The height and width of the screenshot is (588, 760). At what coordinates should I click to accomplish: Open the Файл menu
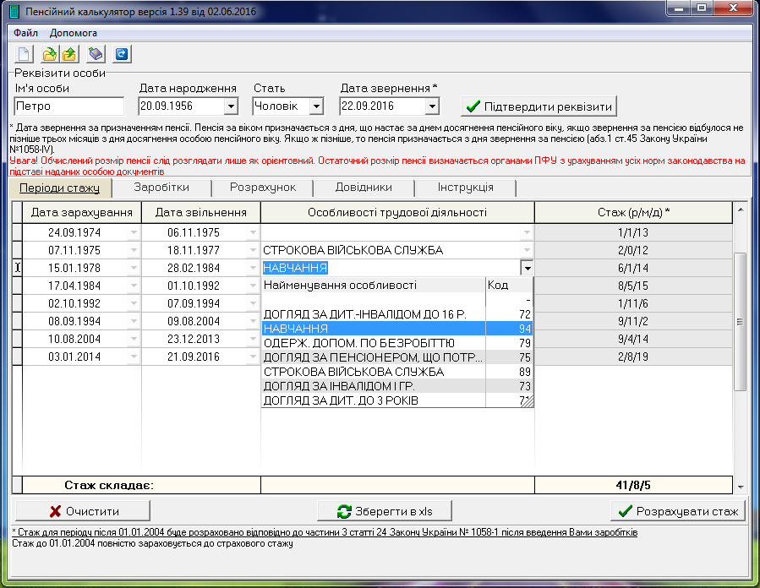coord(25,33)
